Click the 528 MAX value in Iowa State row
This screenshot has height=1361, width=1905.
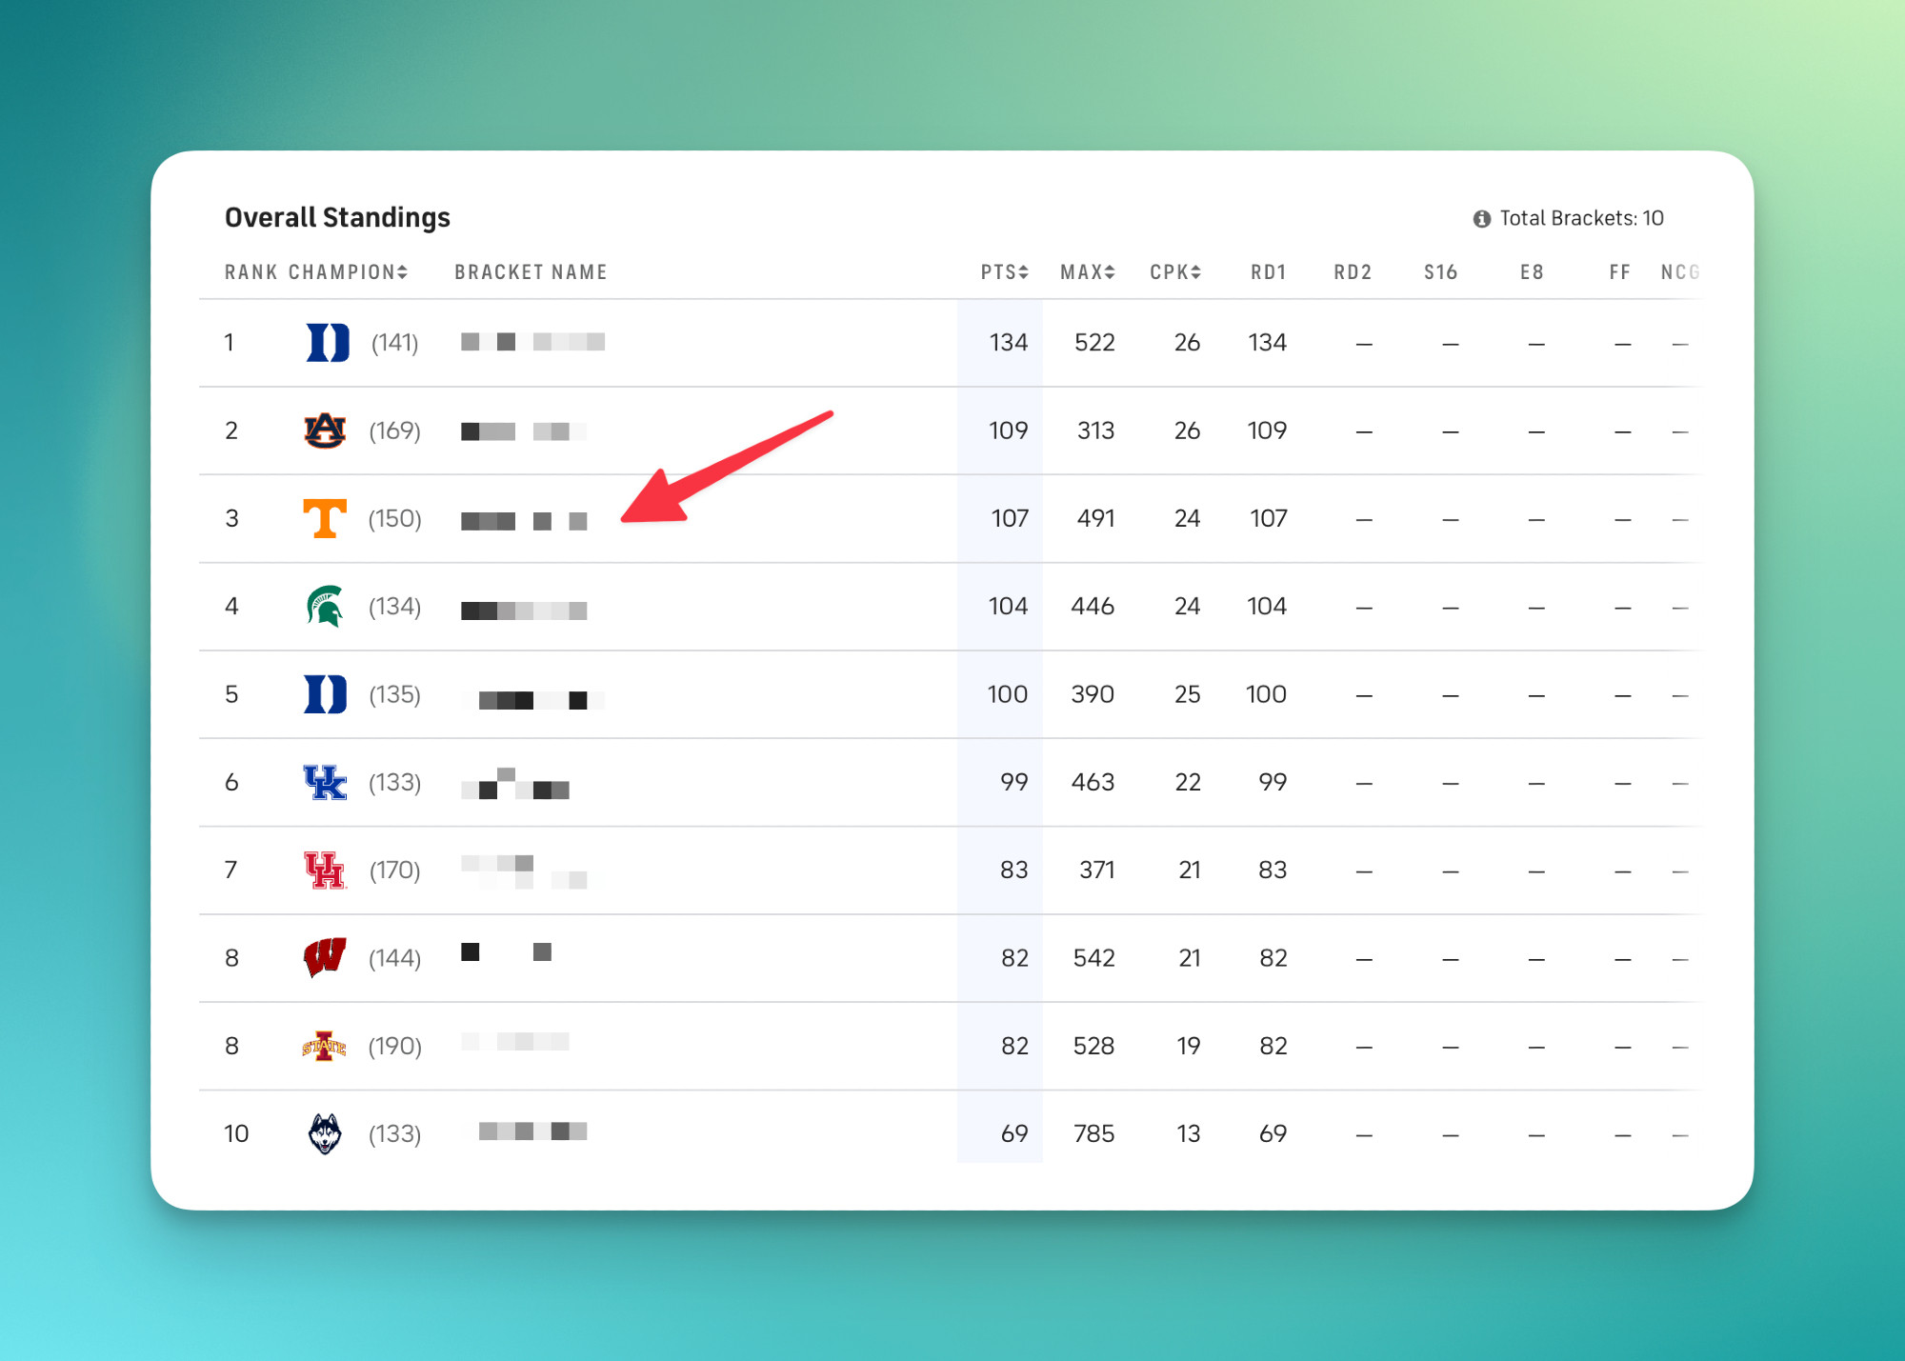[1093, 1046]
